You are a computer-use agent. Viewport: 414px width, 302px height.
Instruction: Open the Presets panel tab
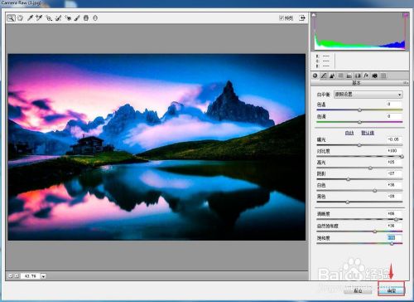[x=383, y=75]
